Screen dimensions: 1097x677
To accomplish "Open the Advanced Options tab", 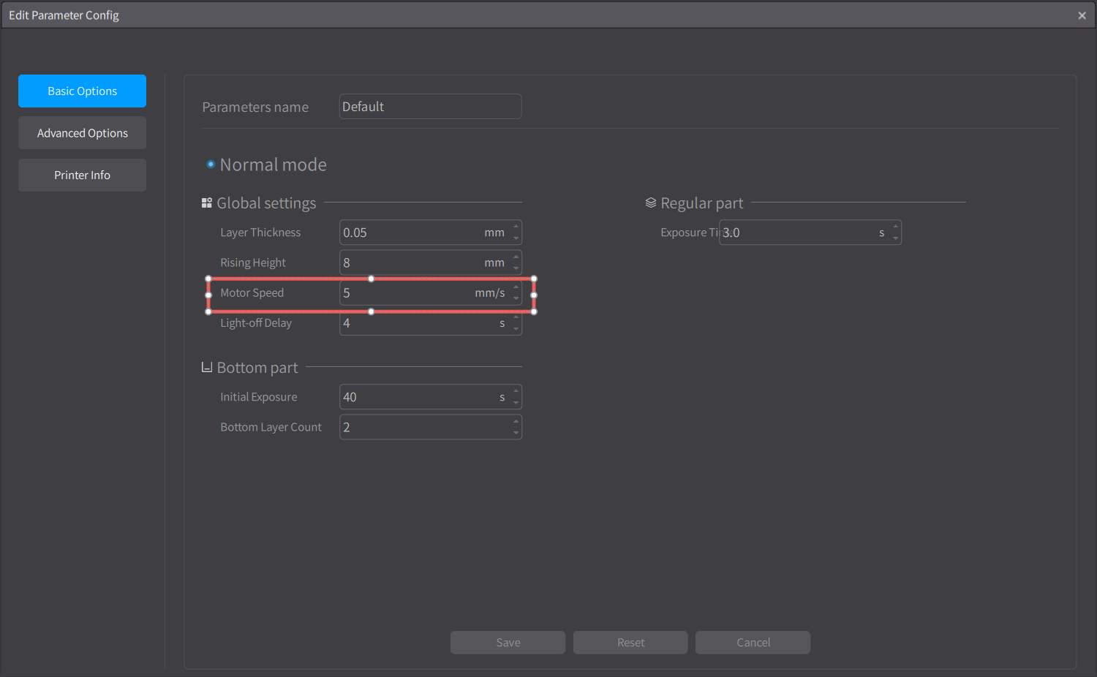I will pyautogui.click(x=82, y=133).
